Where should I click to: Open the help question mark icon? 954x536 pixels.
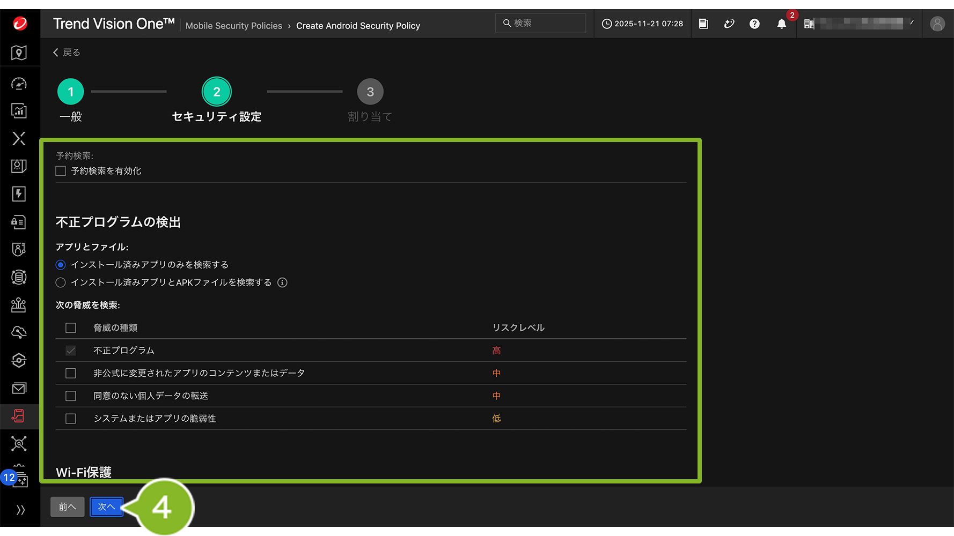click(x=754, y=24)
